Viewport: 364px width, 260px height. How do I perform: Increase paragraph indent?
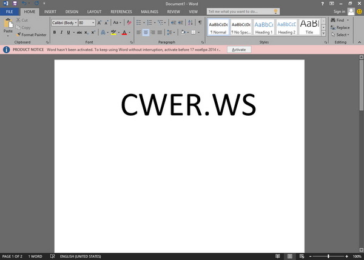pyautogui.click(x=180, y=22)
